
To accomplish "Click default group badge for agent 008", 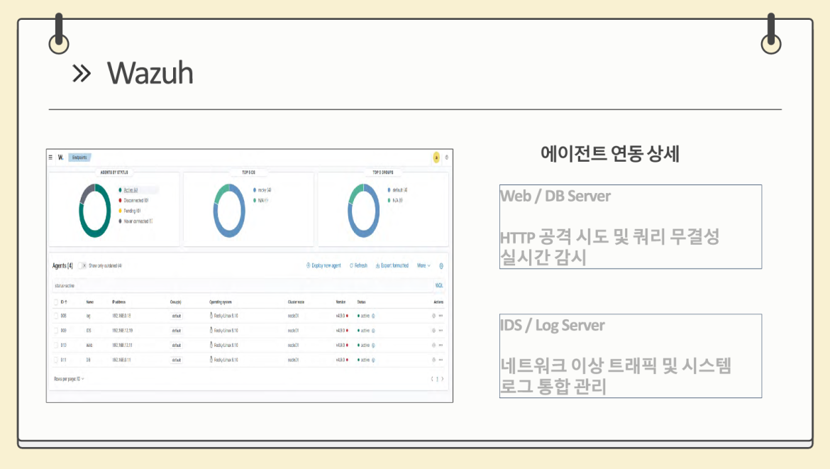I will click(x=176, y=316).
